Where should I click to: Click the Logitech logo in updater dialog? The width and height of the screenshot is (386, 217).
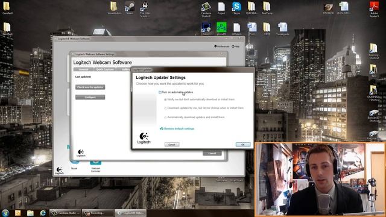pyautogui.click(x=144, y=138)
